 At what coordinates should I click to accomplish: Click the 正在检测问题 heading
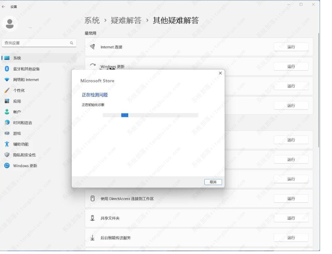pos(95,95)
